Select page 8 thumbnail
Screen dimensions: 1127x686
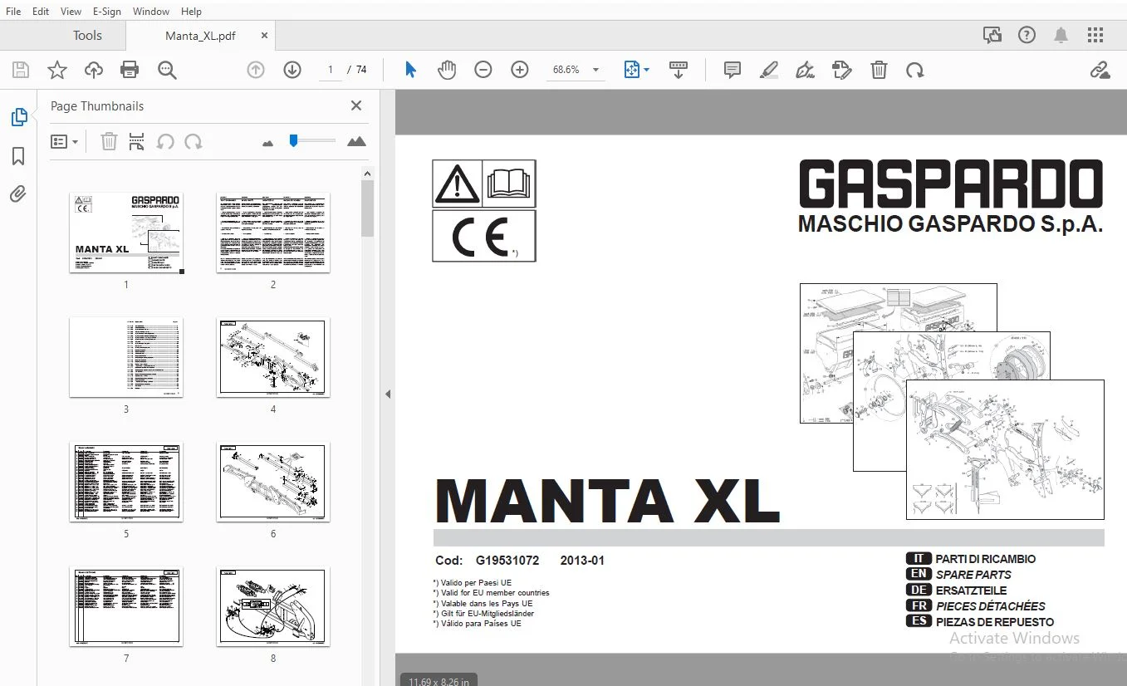pos(273,607)
